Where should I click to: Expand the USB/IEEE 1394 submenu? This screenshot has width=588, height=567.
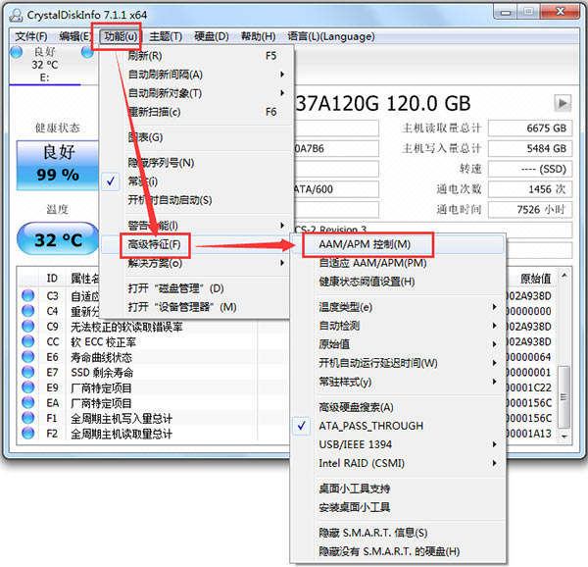coord(398,444)
